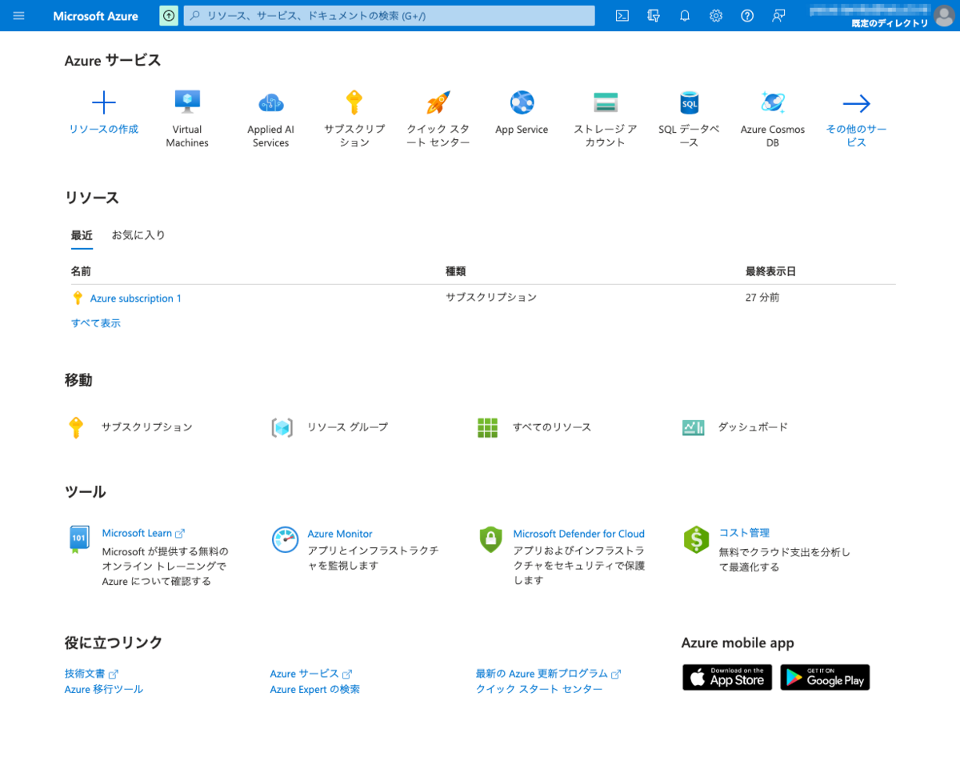Click the 27 分前 cell

(762, 298)
